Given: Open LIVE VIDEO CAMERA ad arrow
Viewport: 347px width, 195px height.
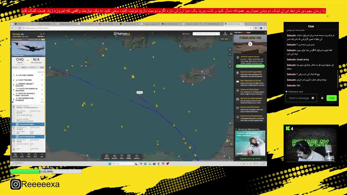Looking at the screenshot, I should (42, 75).
